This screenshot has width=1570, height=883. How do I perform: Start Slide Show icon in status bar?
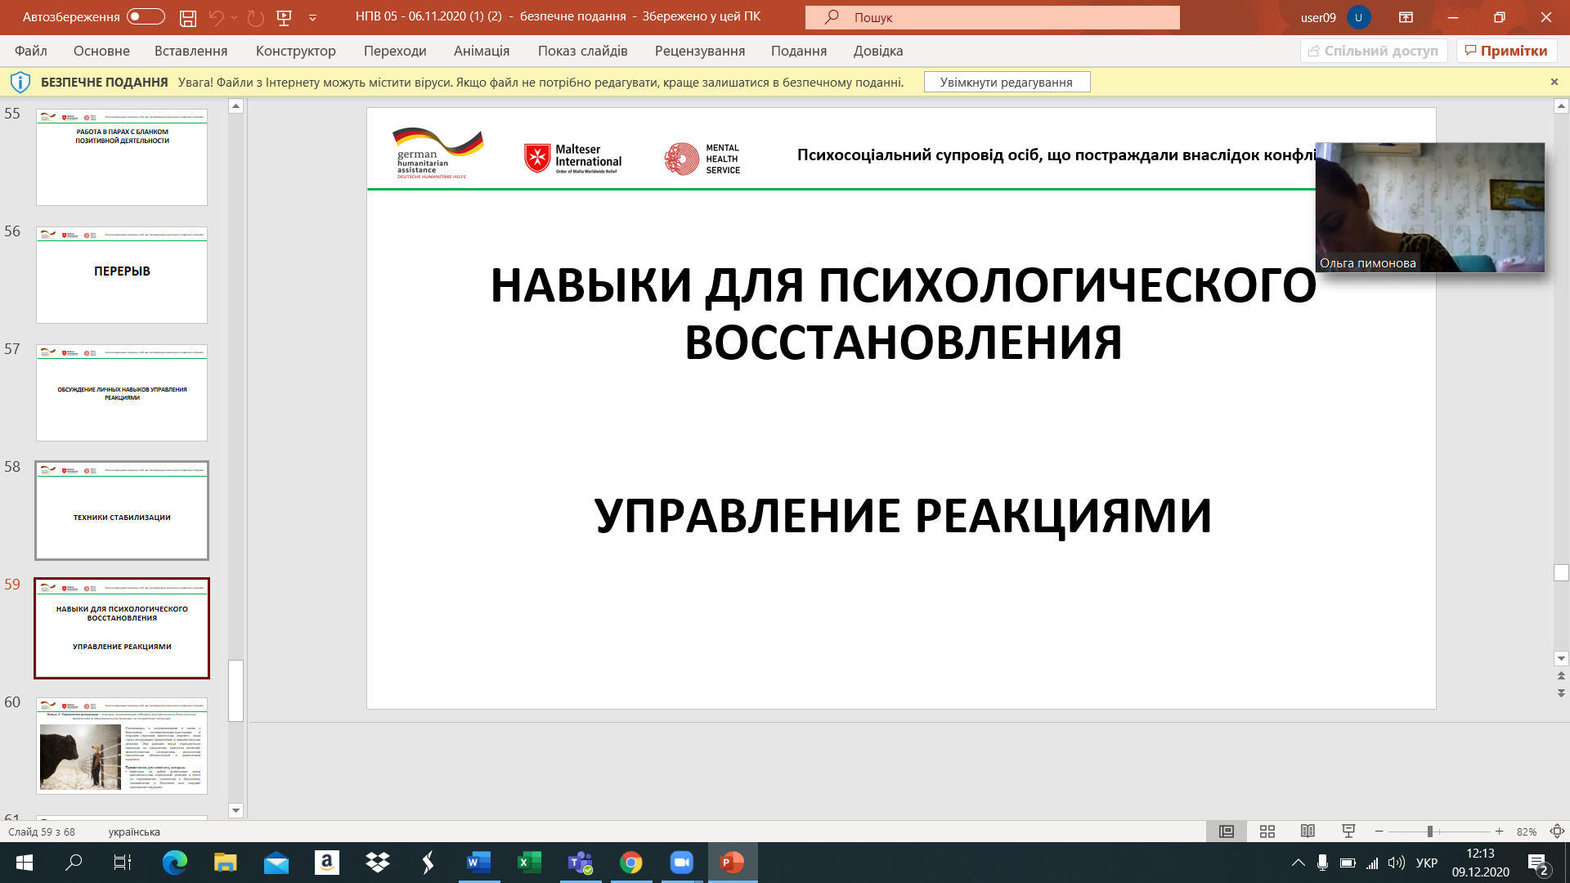[1348, 831]
